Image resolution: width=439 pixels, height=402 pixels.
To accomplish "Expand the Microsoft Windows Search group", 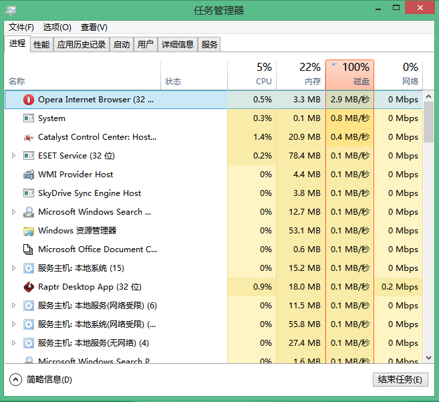I will pyautogui.click(x=13, y=212).
